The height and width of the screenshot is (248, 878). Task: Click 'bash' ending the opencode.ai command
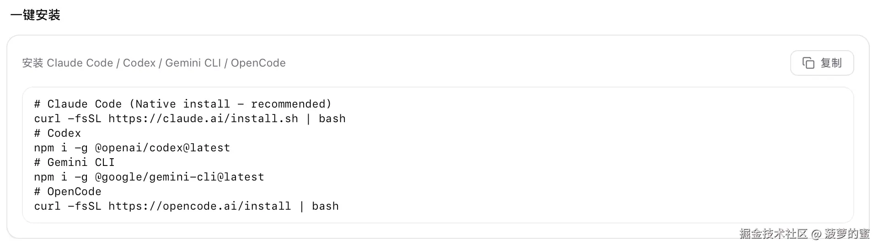coord(325,206)
